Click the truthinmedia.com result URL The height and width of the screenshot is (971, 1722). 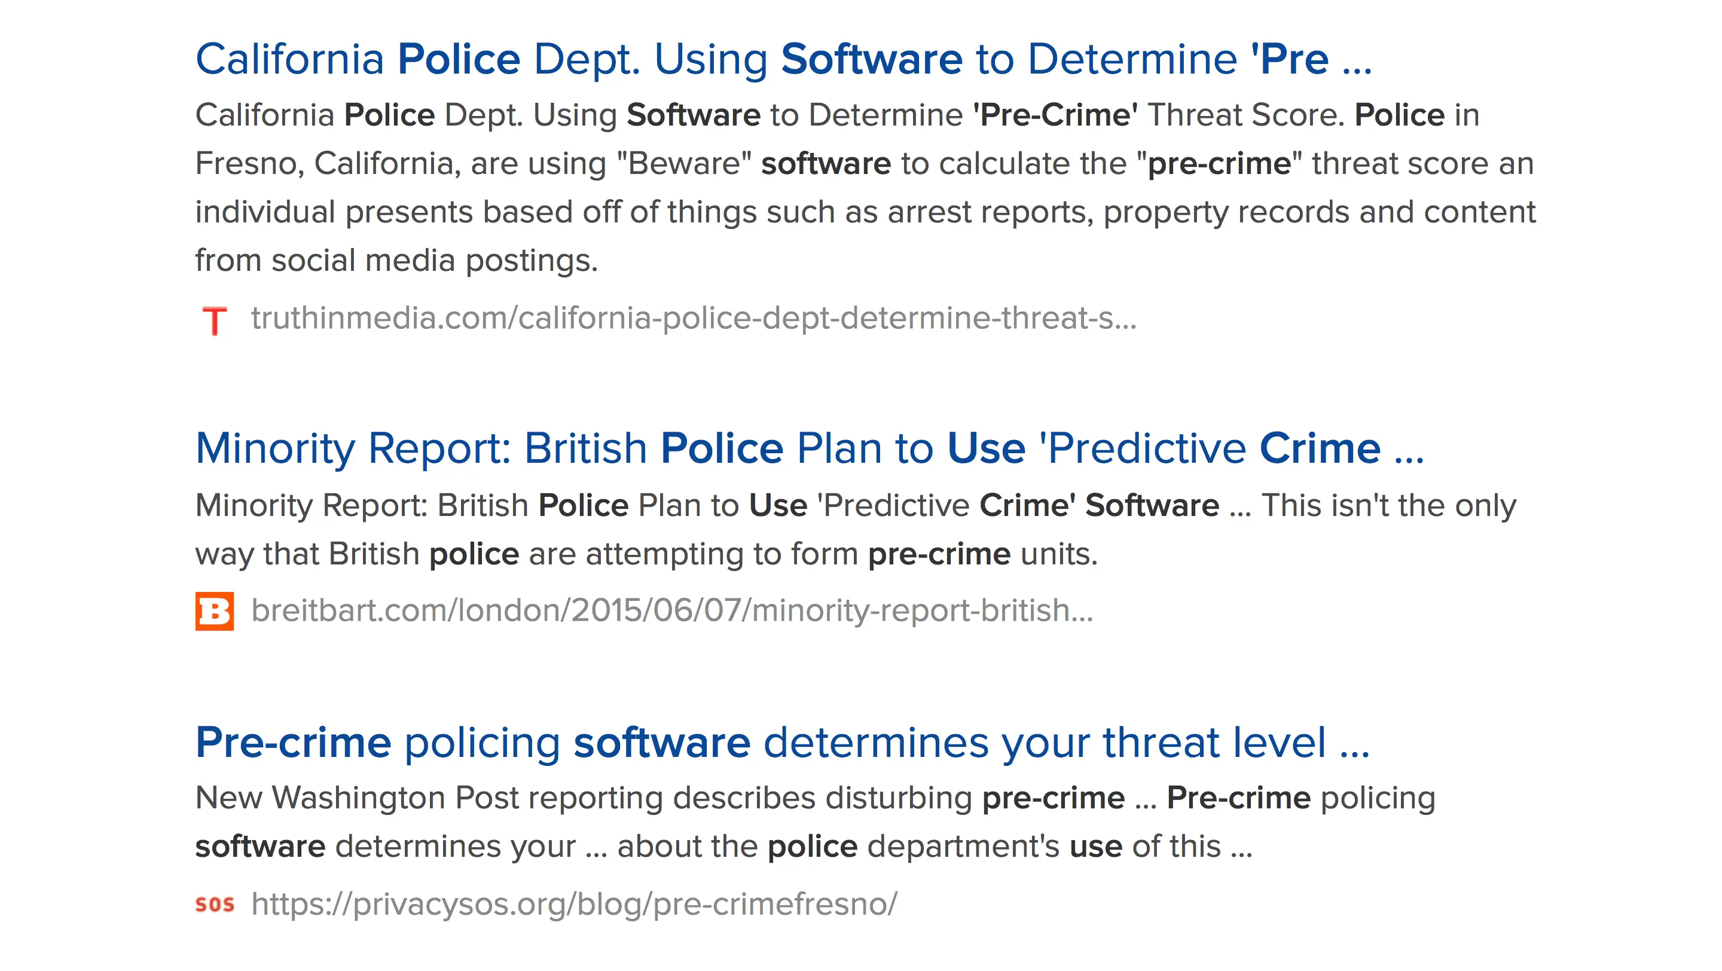coord(693,318)
